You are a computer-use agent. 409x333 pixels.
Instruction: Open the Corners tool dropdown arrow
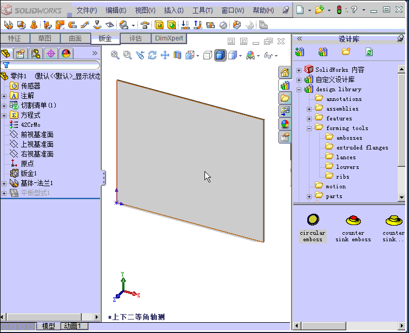click(x=133, y=25)
